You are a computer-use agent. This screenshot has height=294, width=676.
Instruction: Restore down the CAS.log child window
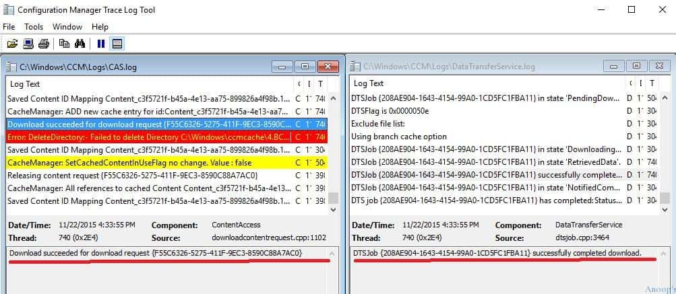tap(305, 67)
